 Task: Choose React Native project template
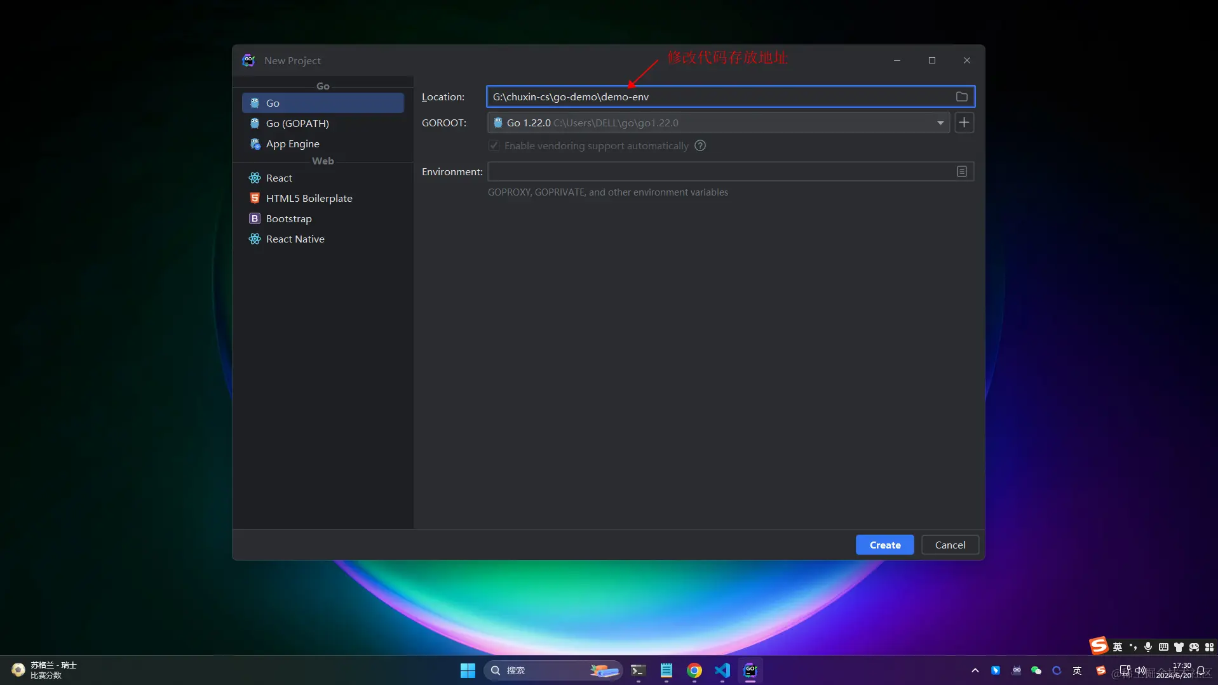(323, 239)
